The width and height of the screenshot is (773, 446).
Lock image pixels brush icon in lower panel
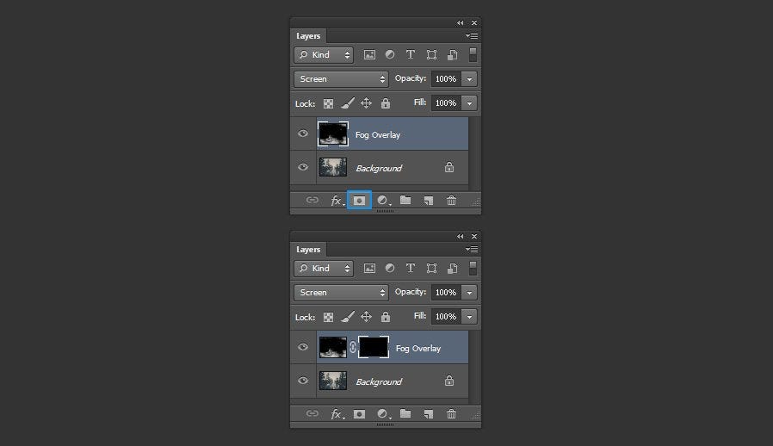coord(348,317)
